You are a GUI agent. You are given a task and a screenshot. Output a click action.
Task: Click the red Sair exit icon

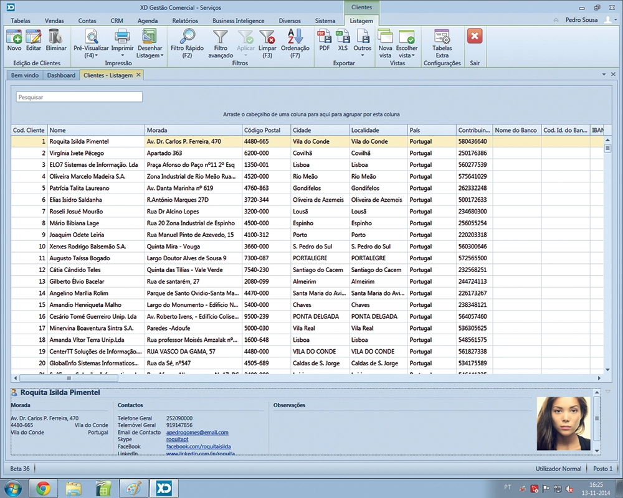475,37
